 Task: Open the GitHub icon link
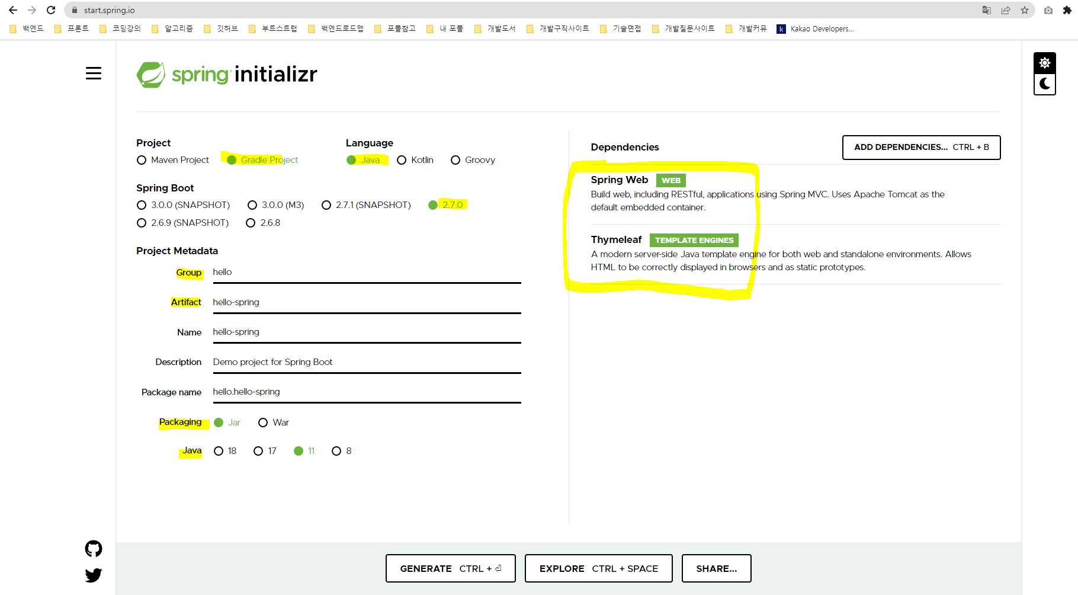pyautogui.click(x=94, y=549)
